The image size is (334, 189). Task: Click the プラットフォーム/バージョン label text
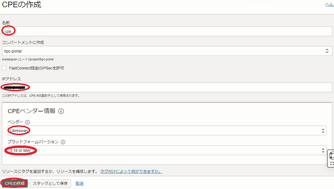[33, 142]
